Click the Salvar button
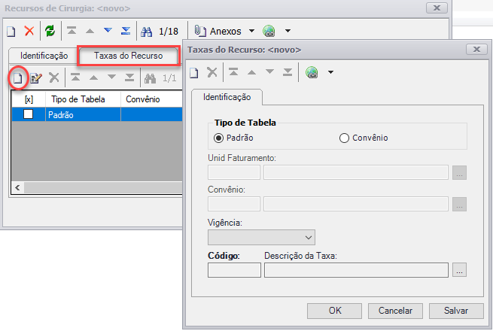 coord(456,311)
